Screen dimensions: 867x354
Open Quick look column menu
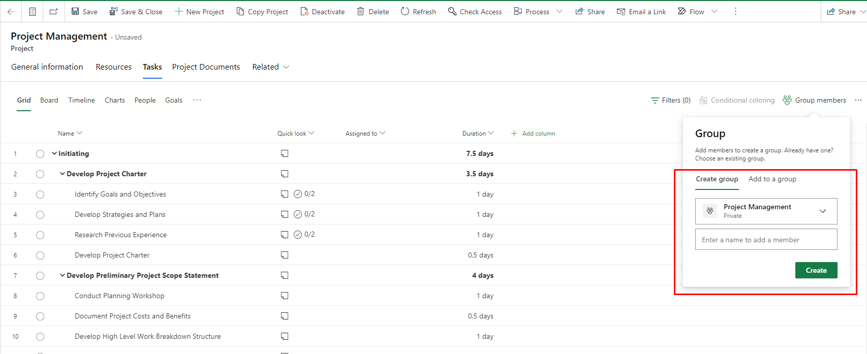(x=296, y=134)
